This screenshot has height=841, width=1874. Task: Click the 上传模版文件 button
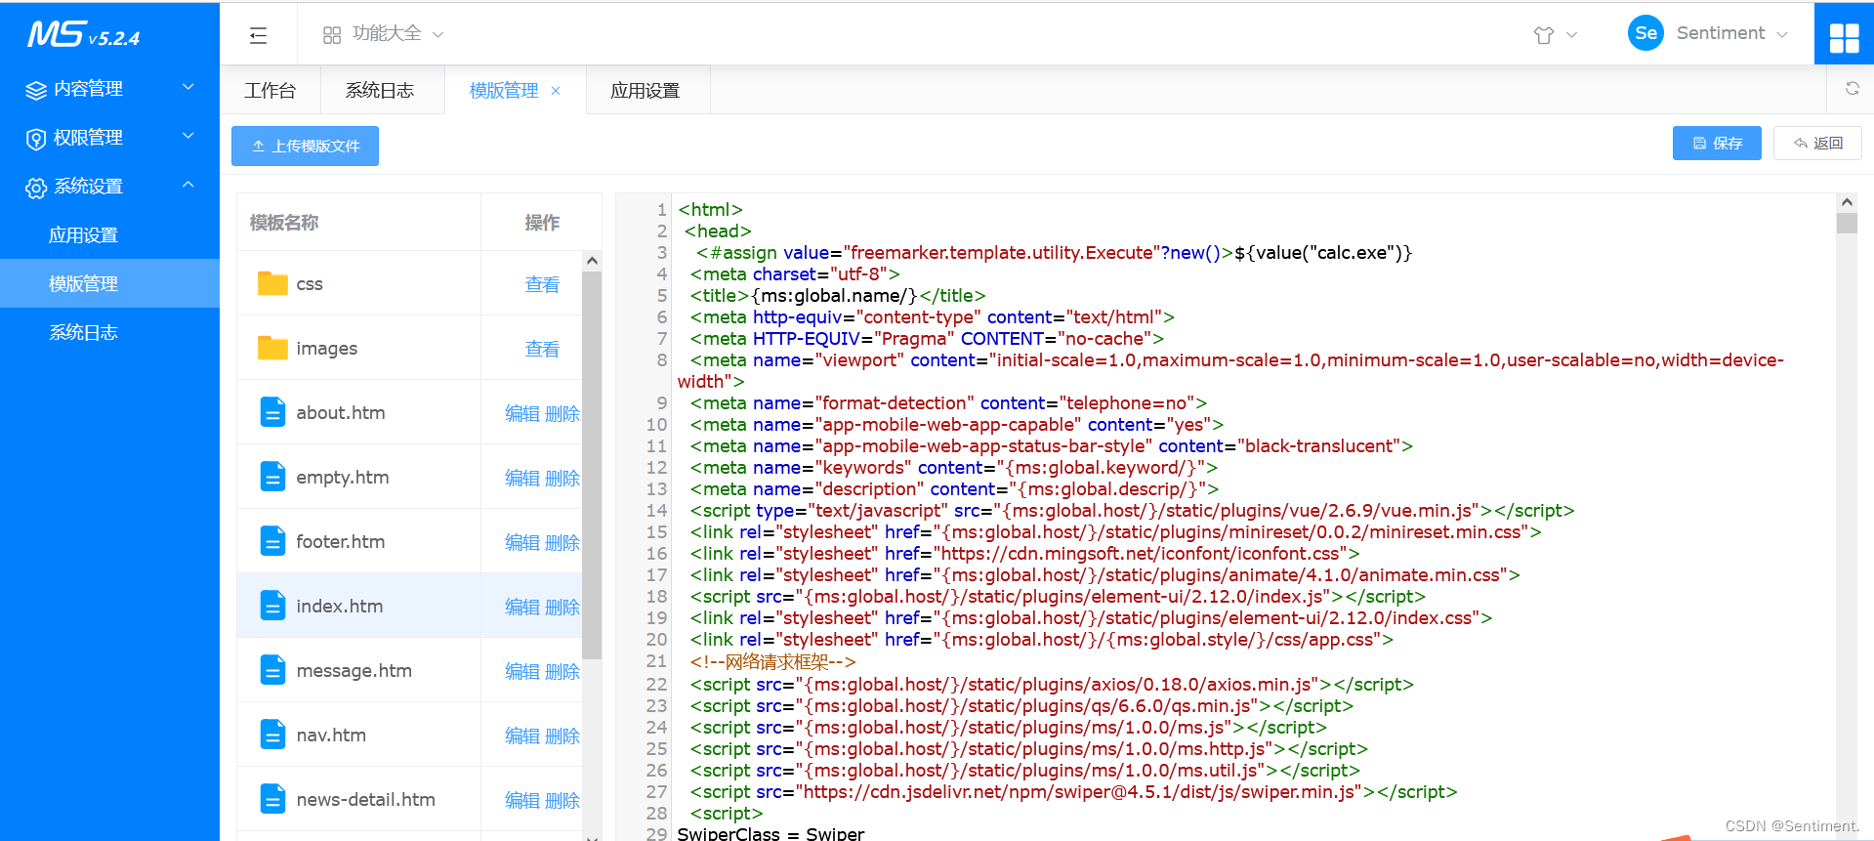pos(305,146)
